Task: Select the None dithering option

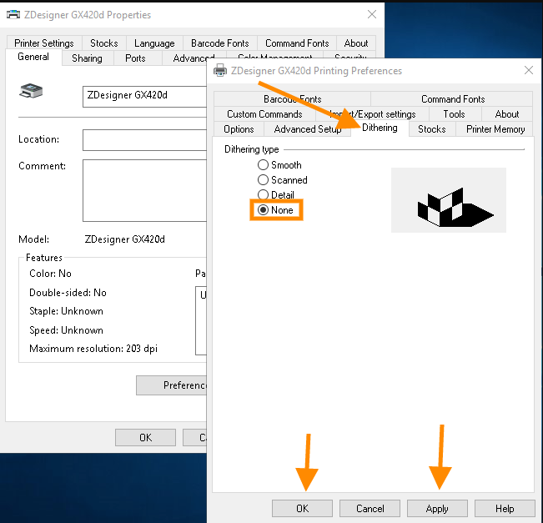Action: pos(275,210)
